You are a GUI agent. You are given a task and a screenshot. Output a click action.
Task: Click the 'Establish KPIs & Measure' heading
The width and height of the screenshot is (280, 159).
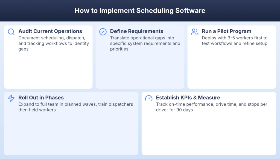coord(188,98)
